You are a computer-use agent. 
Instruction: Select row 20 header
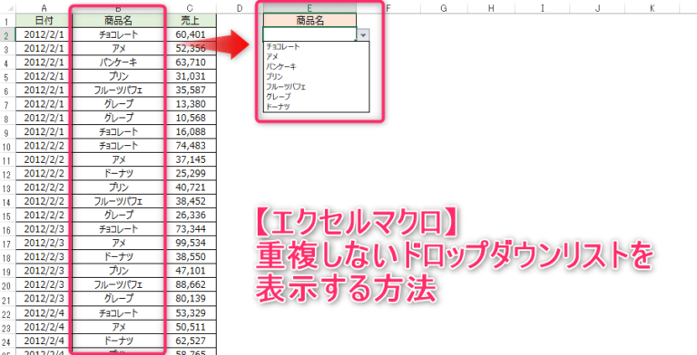click(6, 285)
